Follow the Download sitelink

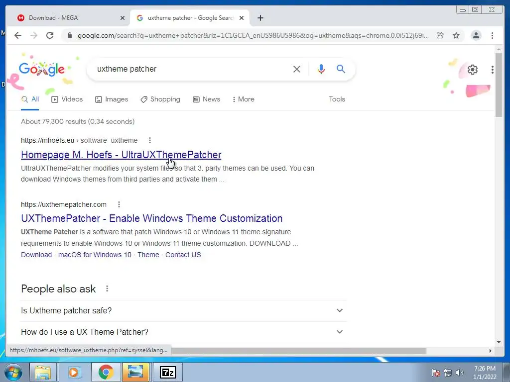coord(36,255)
